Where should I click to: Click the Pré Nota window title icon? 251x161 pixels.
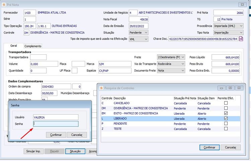pos(3,5)
